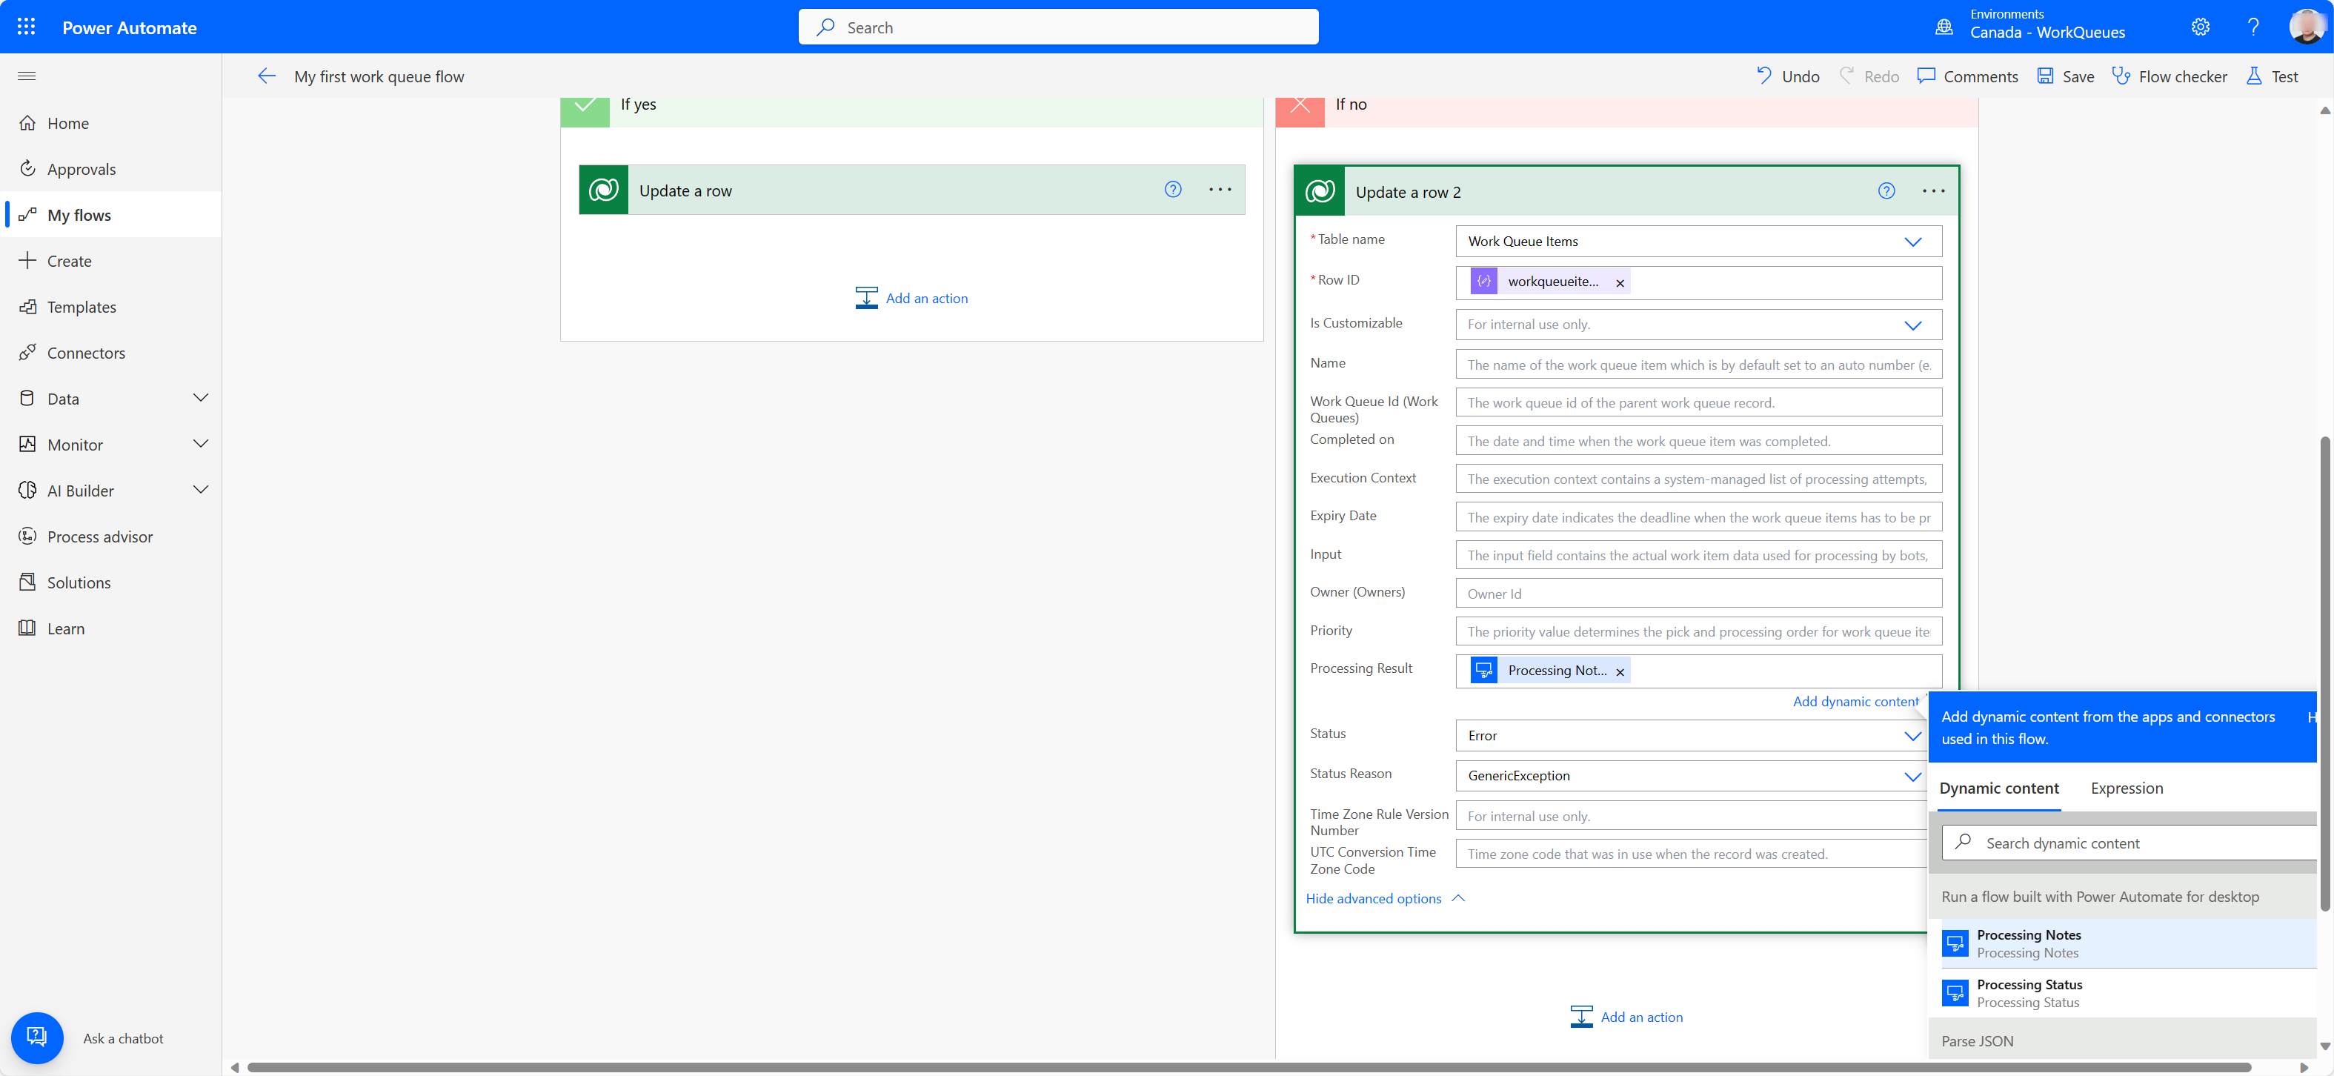Screen dimensions: 2334x1076
Task: Click the flow title My first work queue flow
Action: coord(379,76)
